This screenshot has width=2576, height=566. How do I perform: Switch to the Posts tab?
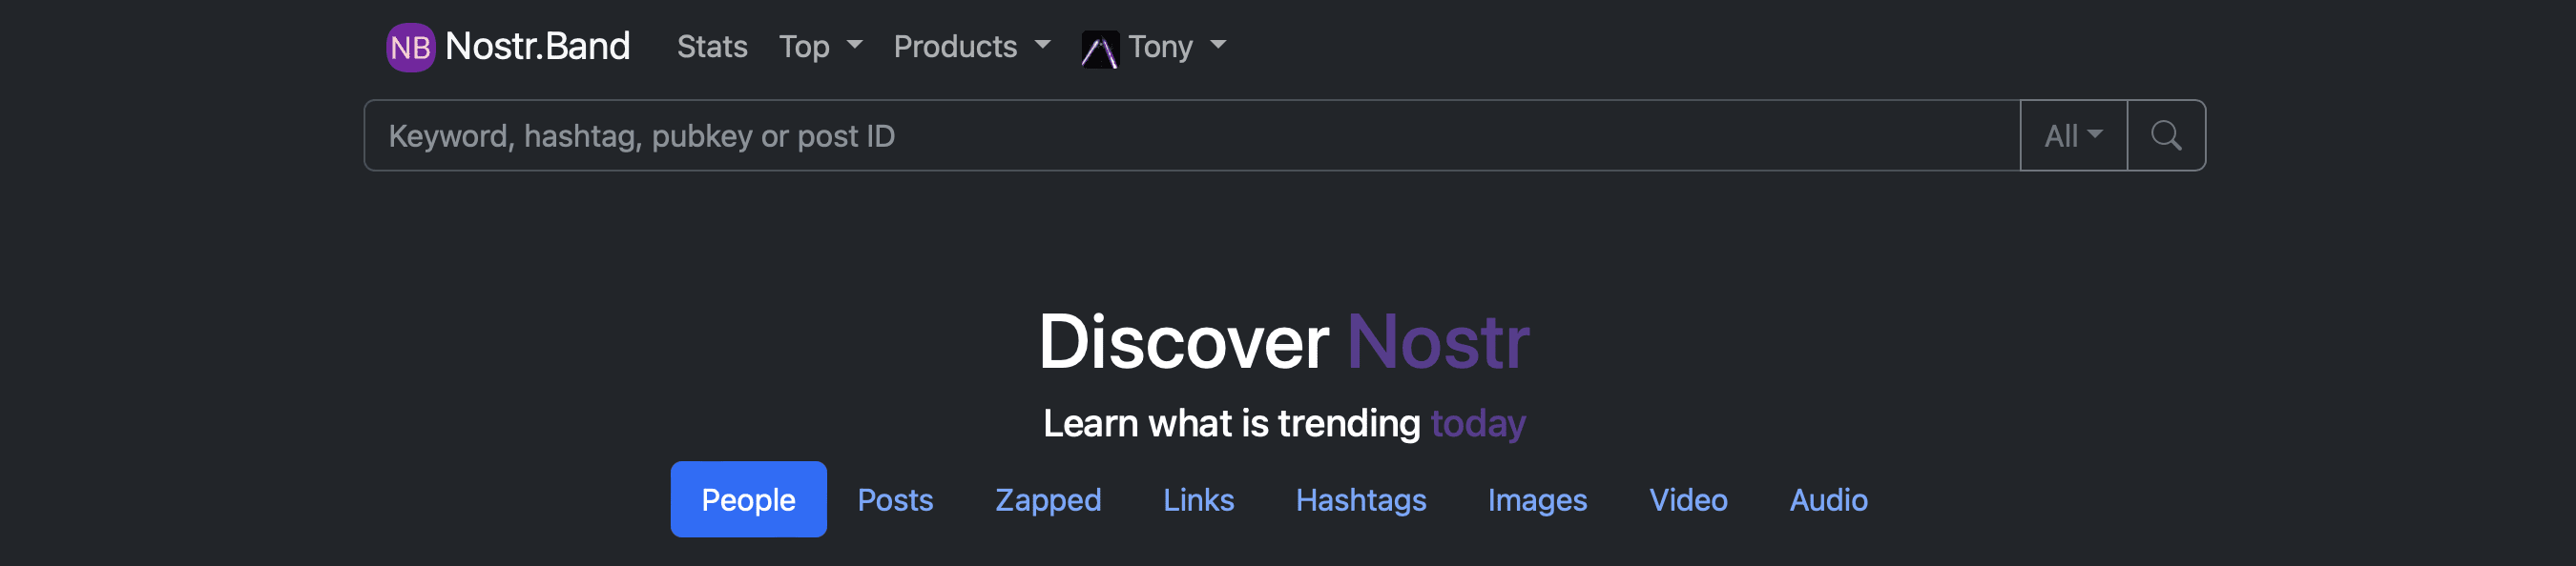pyautogui.click(x=895, y=499)
